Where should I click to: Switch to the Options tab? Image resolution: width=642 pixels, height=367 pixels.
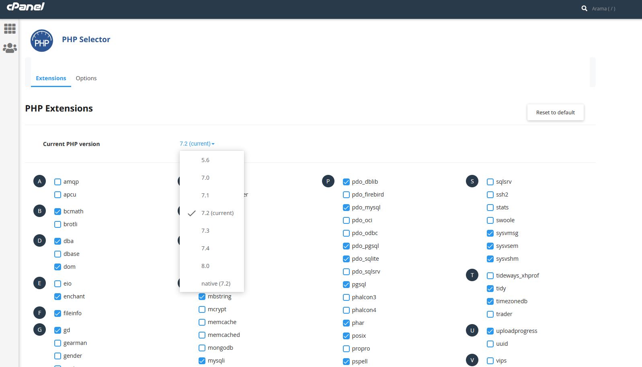[x=86, y=78]
